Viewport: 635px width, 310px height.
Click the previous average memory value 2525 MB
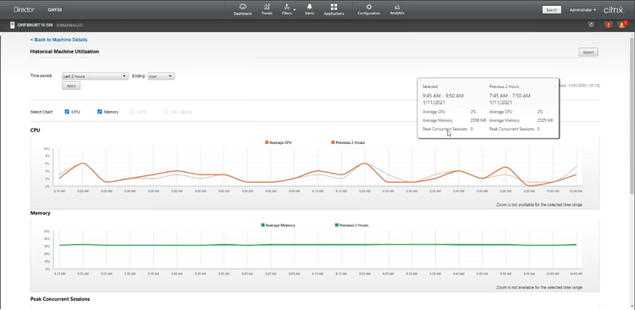(x=545, y=120)
